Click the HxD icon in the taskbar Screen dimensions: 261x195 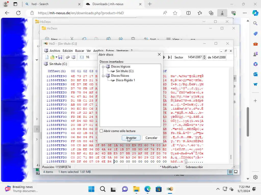coord(170,189)
